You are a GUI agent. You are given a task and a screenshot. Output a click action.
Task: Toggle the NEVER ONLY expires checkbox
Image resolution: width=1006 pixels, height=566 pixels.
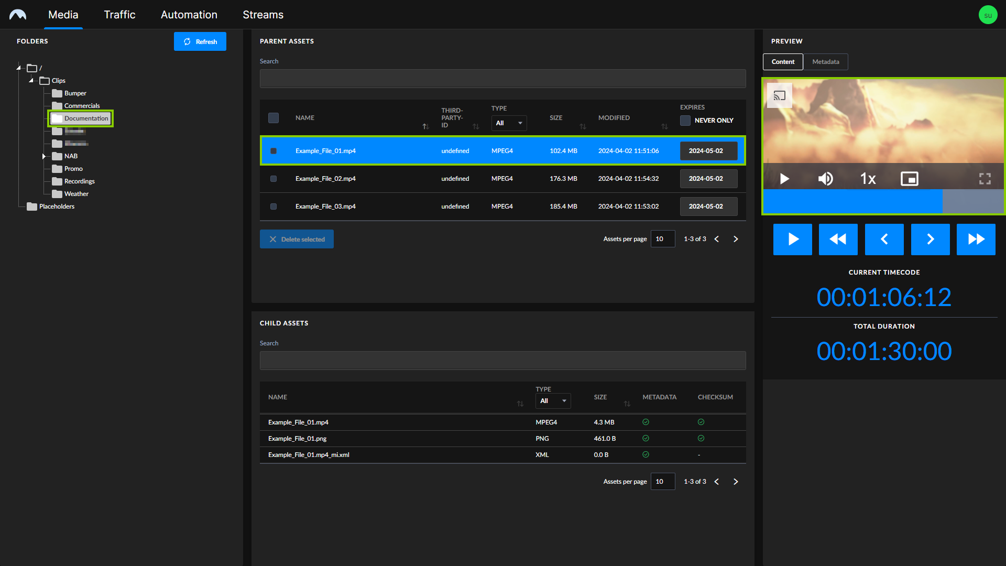click(x=685, y=119)
